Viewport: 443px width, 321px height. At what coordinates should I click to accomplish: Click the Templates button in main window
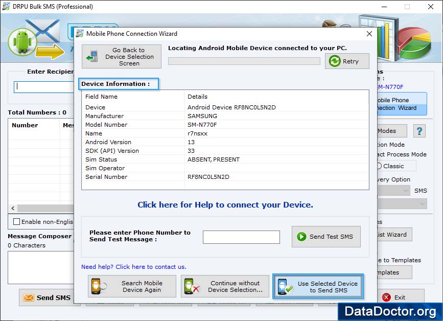pos(394,272)
